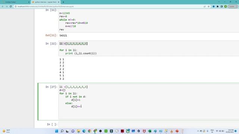Close the Untitled Folder tab
Viewport: 239px width, 134px height.
point(29,2)
